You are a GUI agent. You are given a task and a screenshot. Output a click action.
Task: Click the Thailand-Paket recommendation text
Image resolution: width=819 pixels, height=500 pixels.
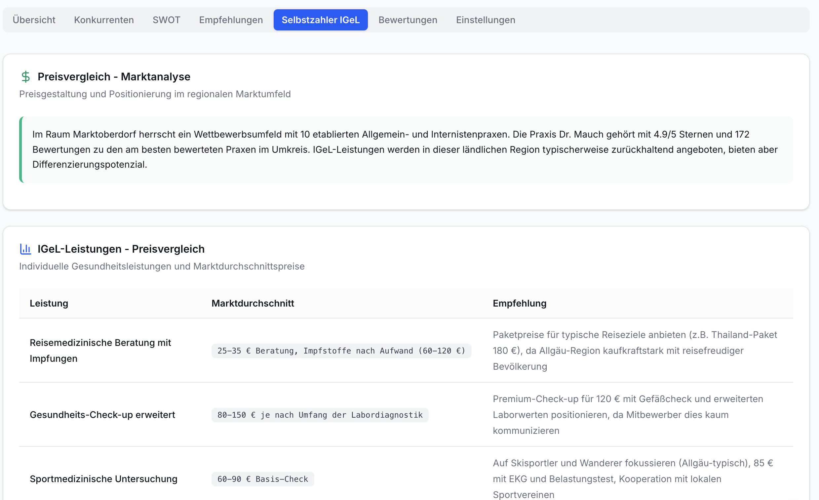pyautogui.click(x=635, y=350)
